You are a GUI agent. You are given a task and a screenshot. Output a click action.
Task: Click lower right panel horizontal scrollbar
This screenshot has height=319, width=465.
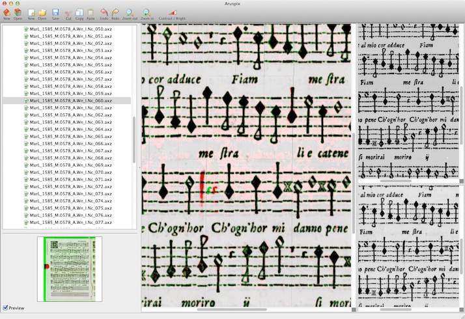pyautogui.click(x=395, y=309)
